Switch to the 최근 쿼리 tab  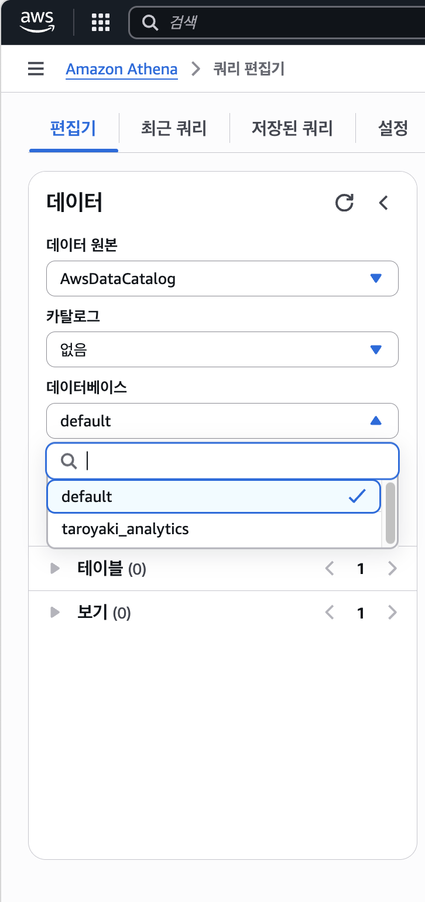(174, 128)
